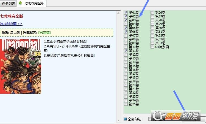This screenshot has width=206, height=124.
Task: Select the 第16卷 checkbox
Action: 126,69
